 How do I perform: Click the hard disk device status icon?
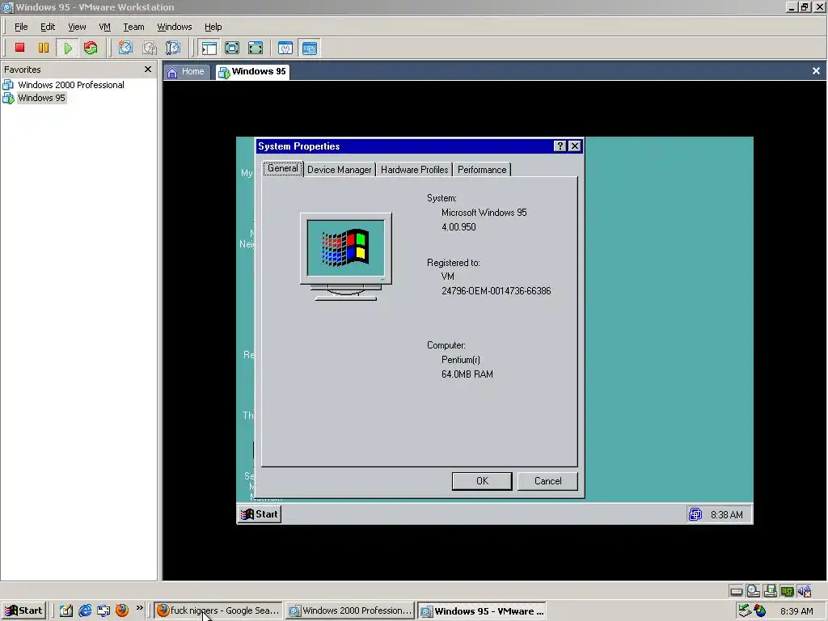[736, 591]
